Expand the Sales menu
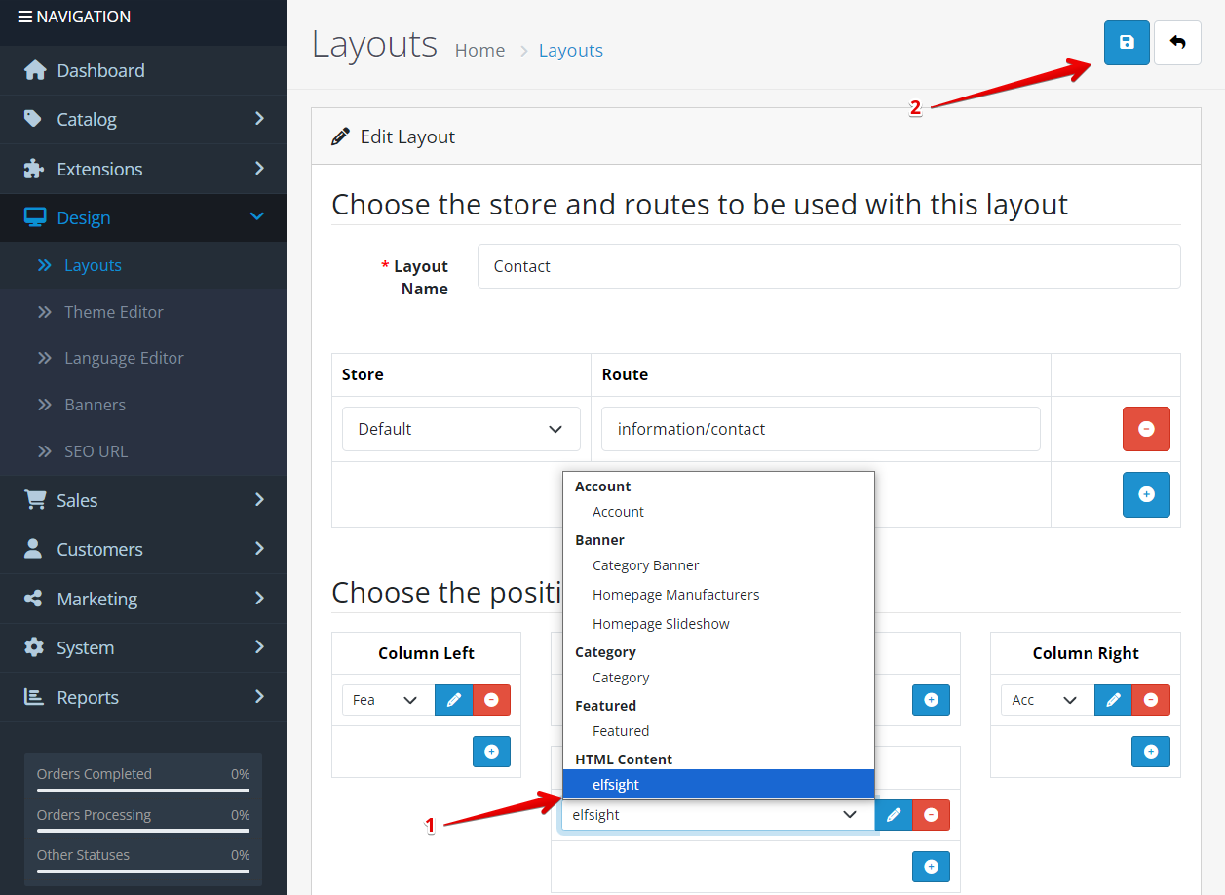The height and width of the screenshot is (895, 1225). 143,500
